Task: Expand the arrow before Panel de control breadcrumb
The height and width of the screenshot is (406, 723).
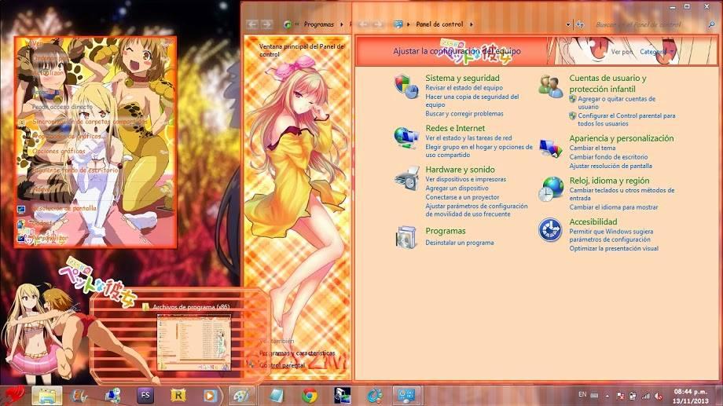Action: click(409, 24)
